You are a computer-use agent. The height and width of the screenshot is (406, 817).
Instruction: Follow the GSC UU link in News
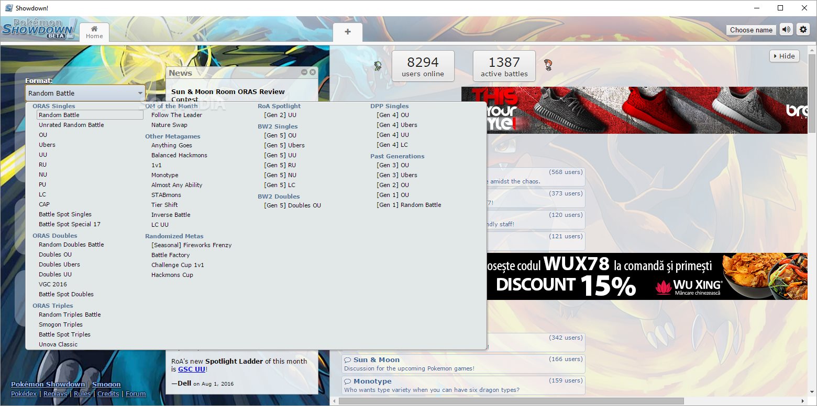coord(192,369)
